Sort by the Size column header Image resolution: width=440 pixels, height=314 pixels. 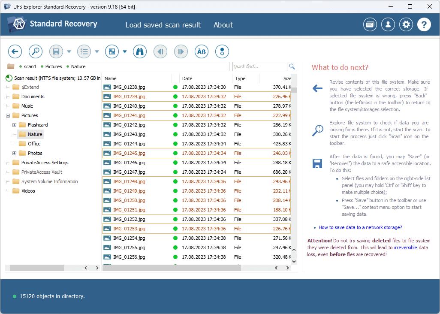coord(275,78)
